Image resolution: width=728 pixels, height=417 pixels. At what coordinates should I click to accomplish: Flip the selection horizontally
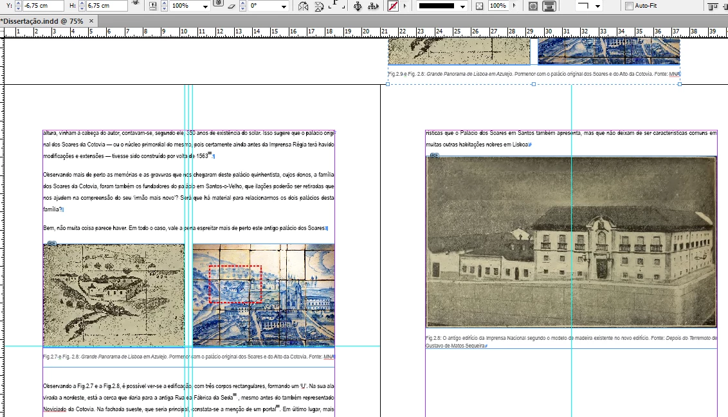pyautogui.click(x=303, y=6)
